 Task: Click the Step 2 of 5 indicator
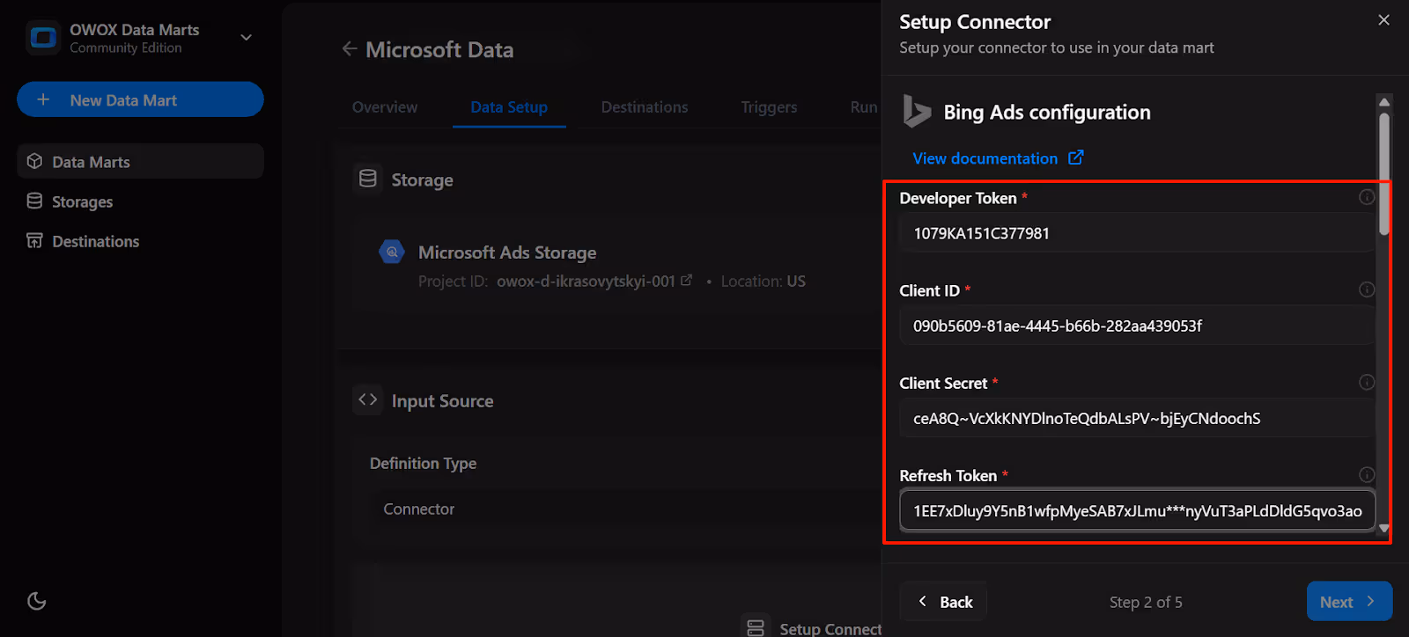pos(1146,603)
